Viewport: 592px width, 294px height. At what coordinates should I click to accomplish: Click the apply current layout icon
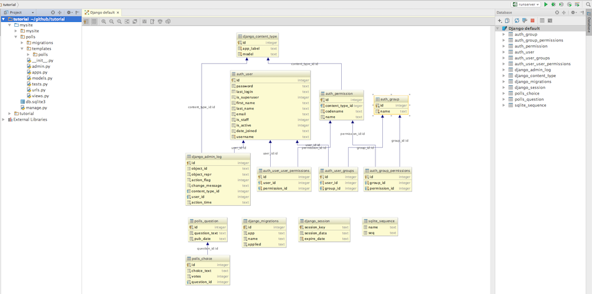tap(135, 22)
